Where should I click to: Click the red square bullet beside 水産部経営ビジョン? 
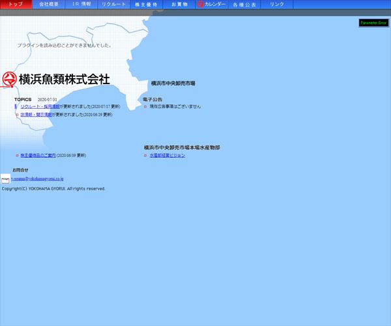click(145, 155)
